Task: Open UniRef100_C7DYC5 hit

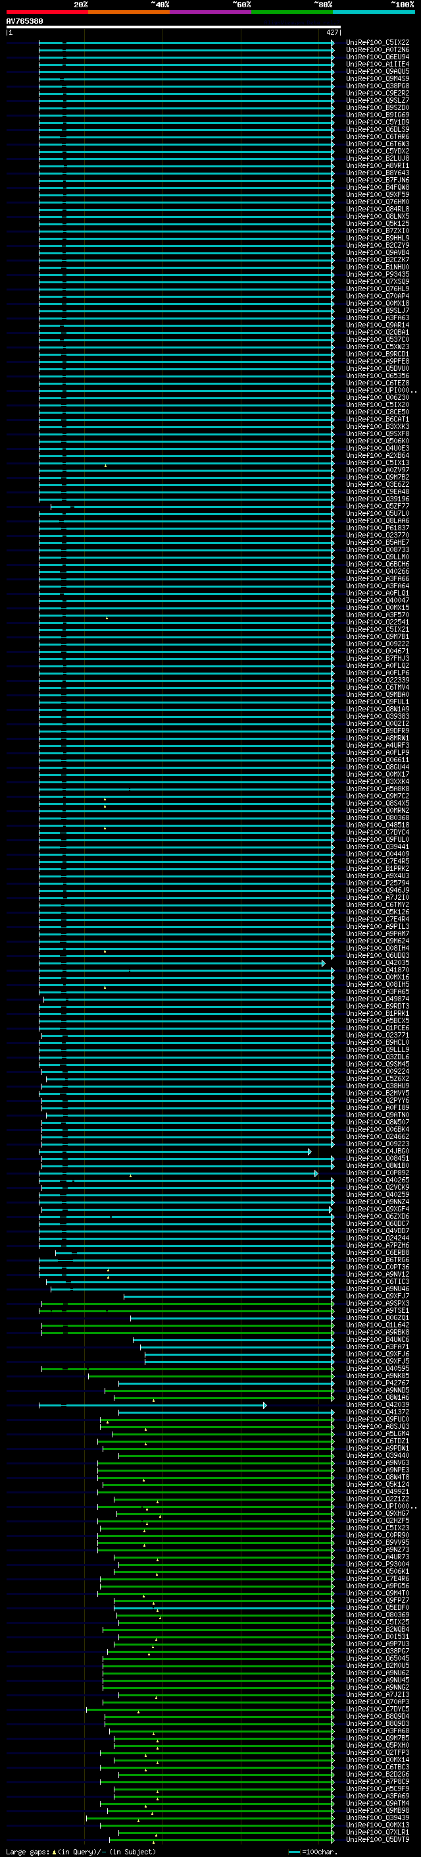Action: click(x=378, y=1709)
